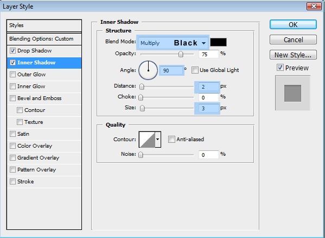Image resolution: width=325 pixels, height=238 pixels.
Task: Enable the Outer Glow checkbox
Action: tap(12, 75)
